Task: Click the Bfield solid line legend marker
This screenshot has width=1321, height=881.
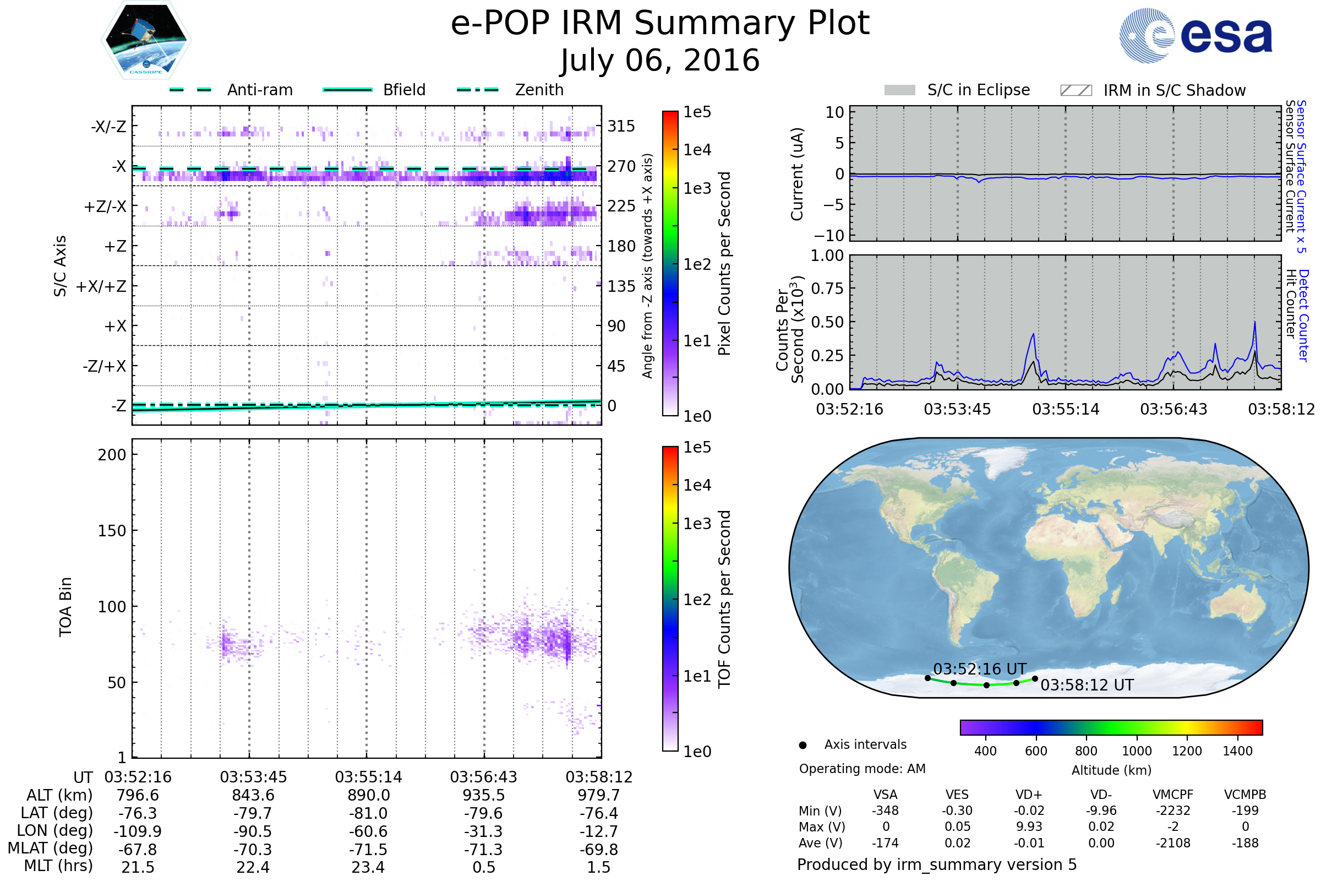Action: click(347, 90)
